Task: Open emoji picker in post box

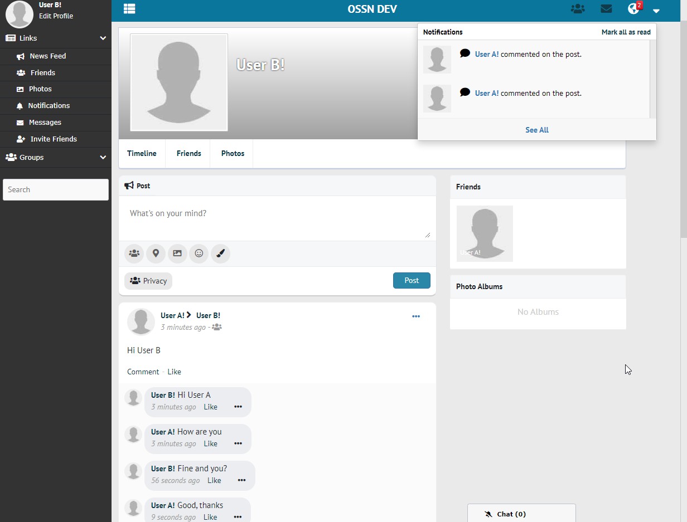Action: point(199,253)
